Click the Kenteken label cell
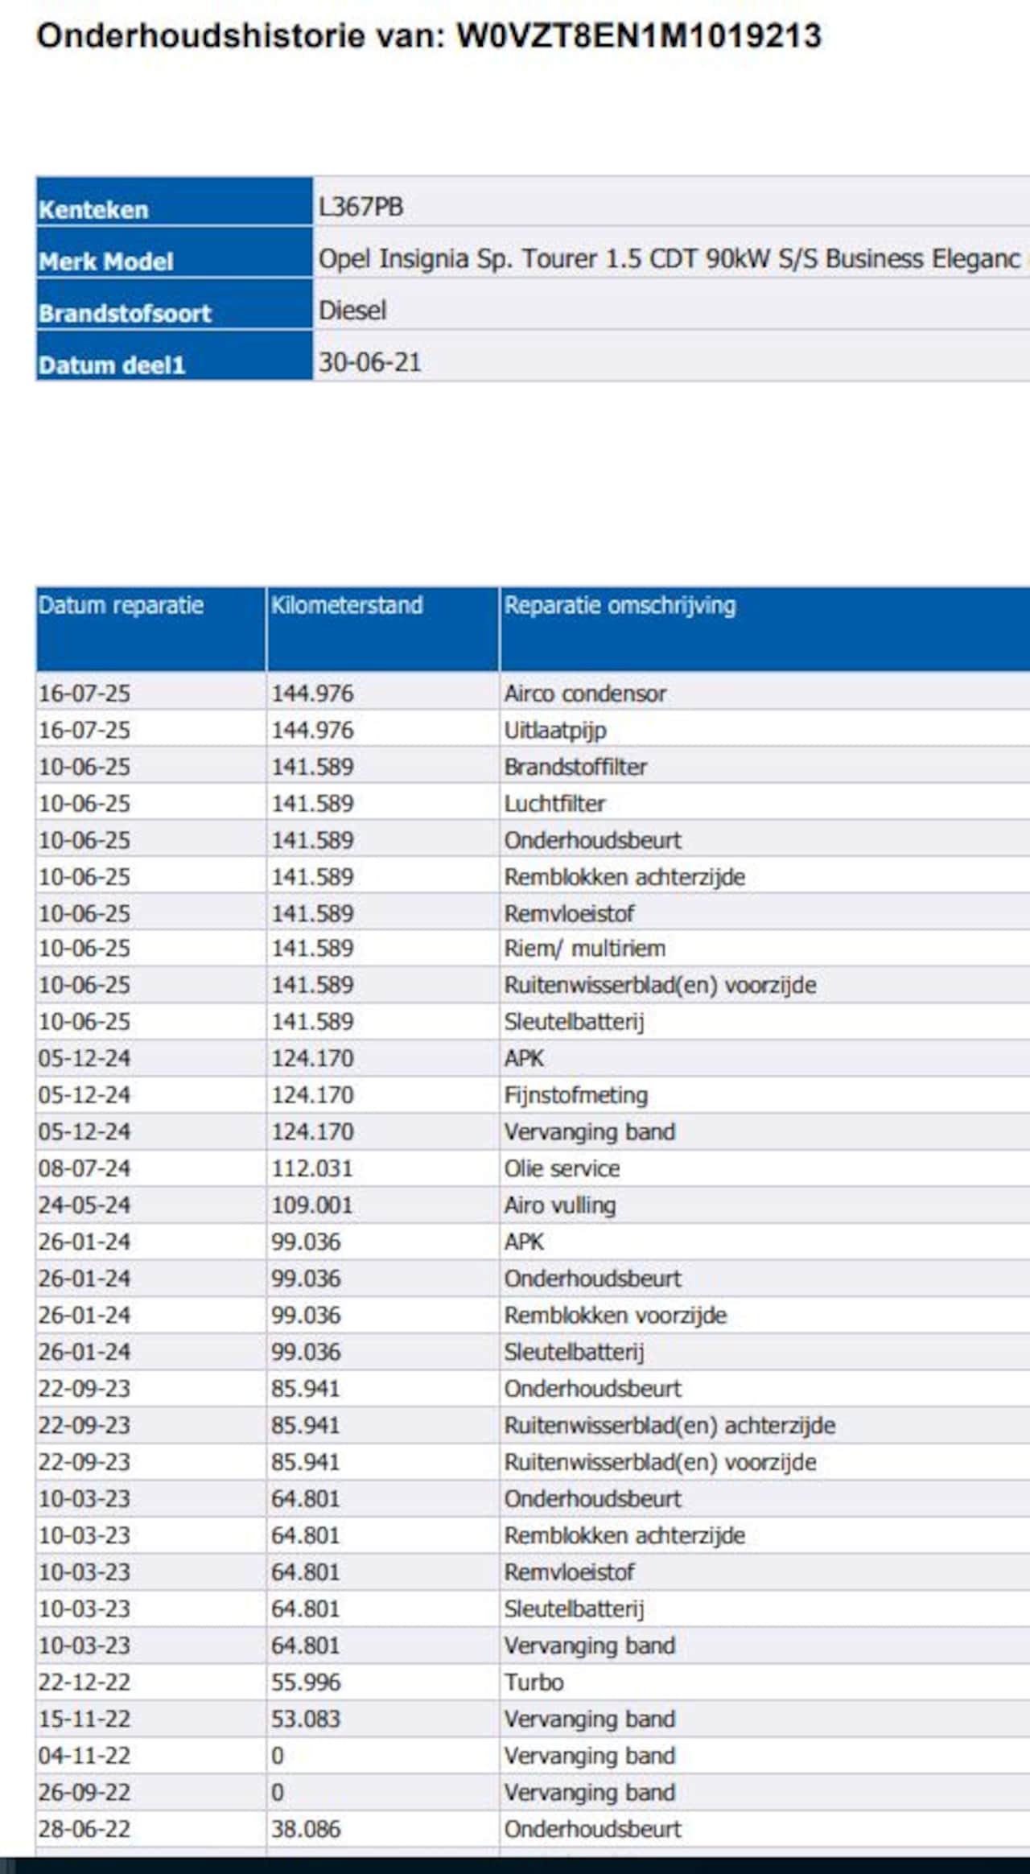 click(x=93, y=209)
